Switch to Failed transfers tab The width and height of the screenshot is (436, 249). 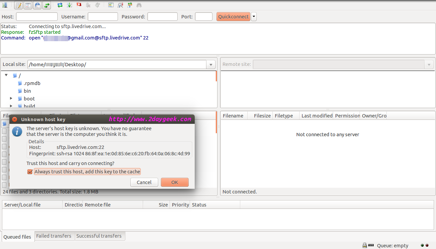tap(54, 236)
